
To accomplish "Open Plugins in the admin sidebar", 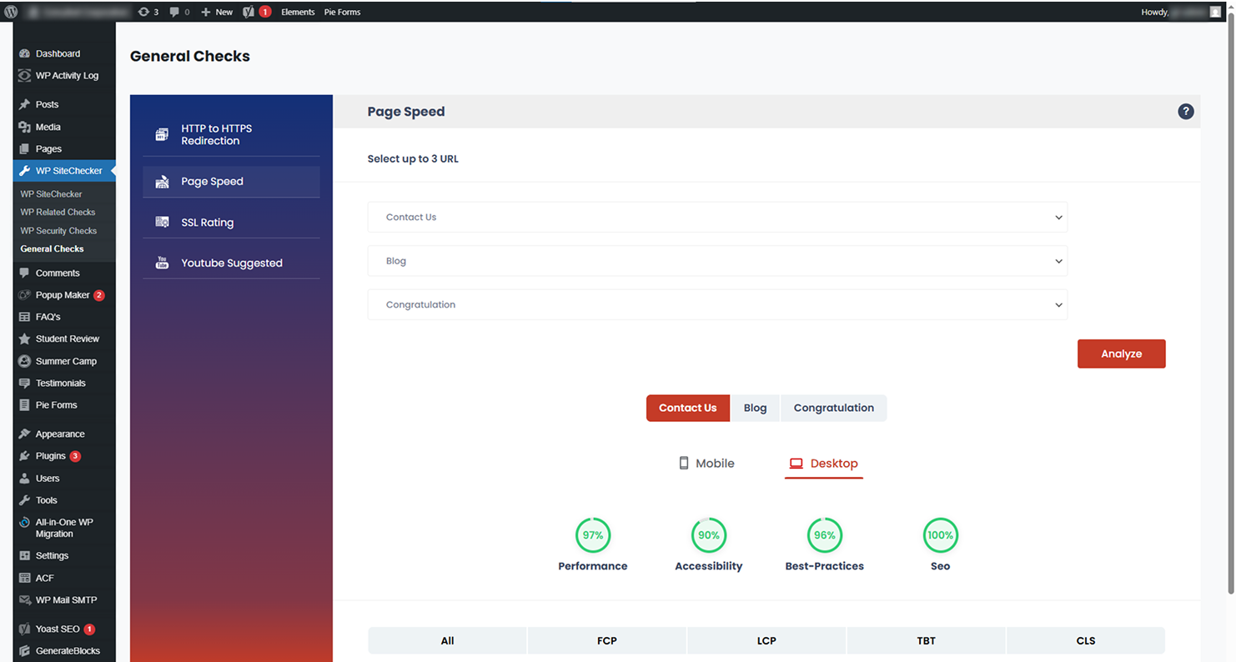I will coord(50,456).
